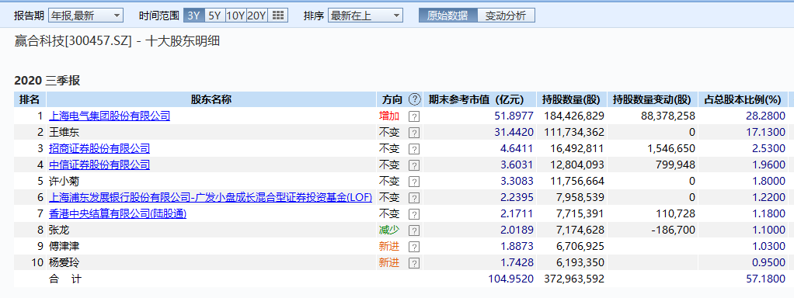Click total ratio 57.1800
This screenshot has height=298, width=794.
coord(766,279)
